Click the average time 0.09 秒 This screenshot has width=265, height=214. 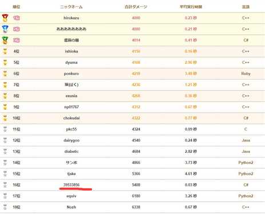(191, 129)
